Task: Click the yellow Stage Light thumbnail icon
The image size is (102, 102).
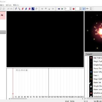Action: (x=91, y=79)
